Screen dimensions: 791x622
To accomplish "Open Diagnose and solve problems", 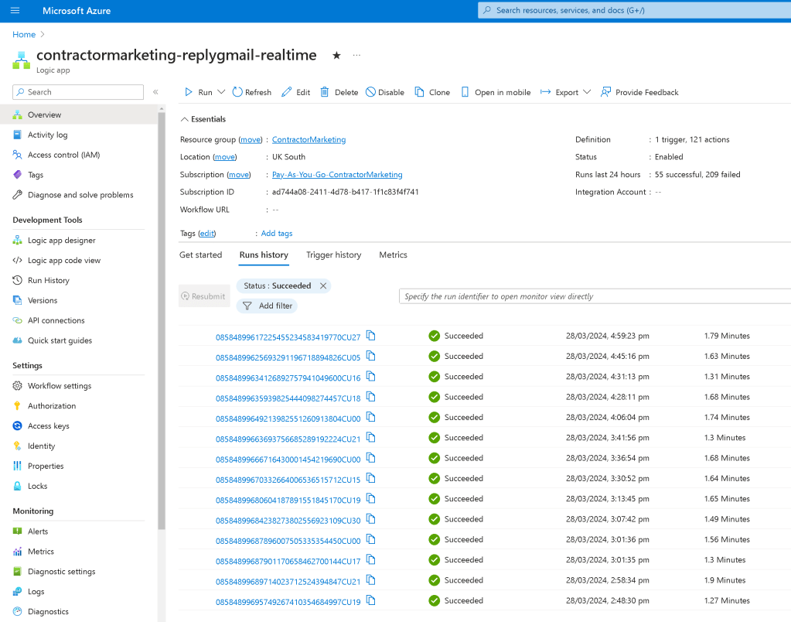I will tap(80, 195).
